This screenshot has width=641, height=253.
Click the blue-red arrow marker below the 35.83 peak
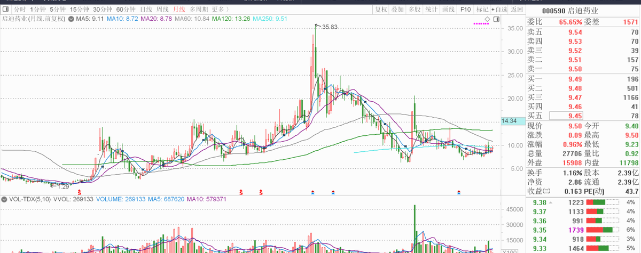tap(313, 192)
